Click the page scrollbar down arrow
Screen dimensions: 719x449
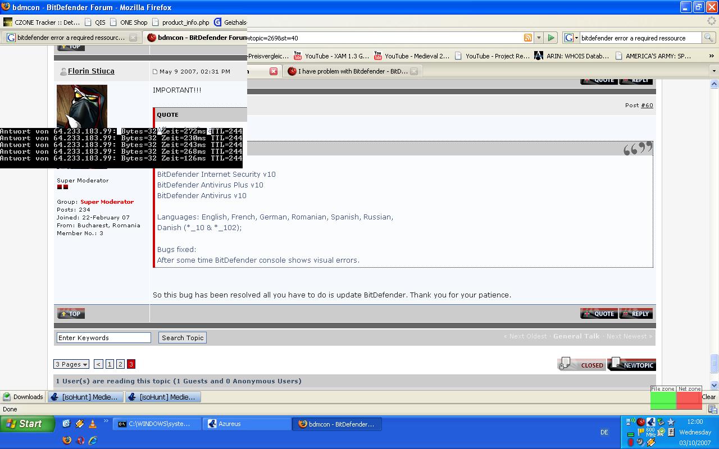point(714,385)
